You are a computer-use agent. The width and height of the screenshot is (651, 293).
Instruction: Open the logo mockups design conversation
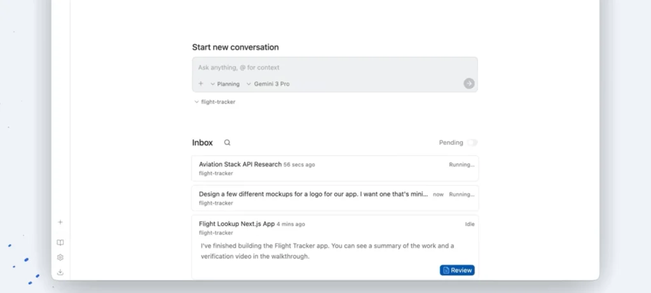pyautogui.click(x=313, y=194)
